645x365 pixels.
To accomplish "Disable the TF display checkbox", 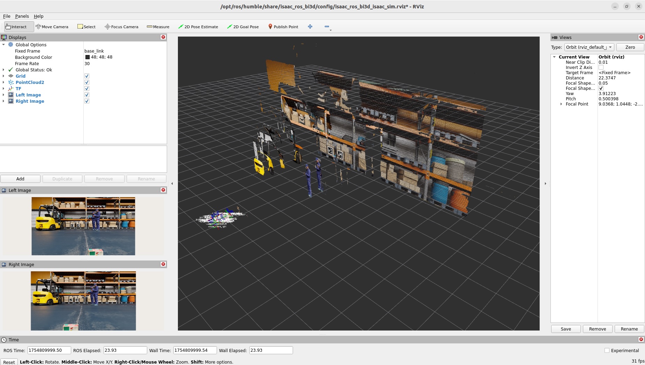I will point(87,88).
